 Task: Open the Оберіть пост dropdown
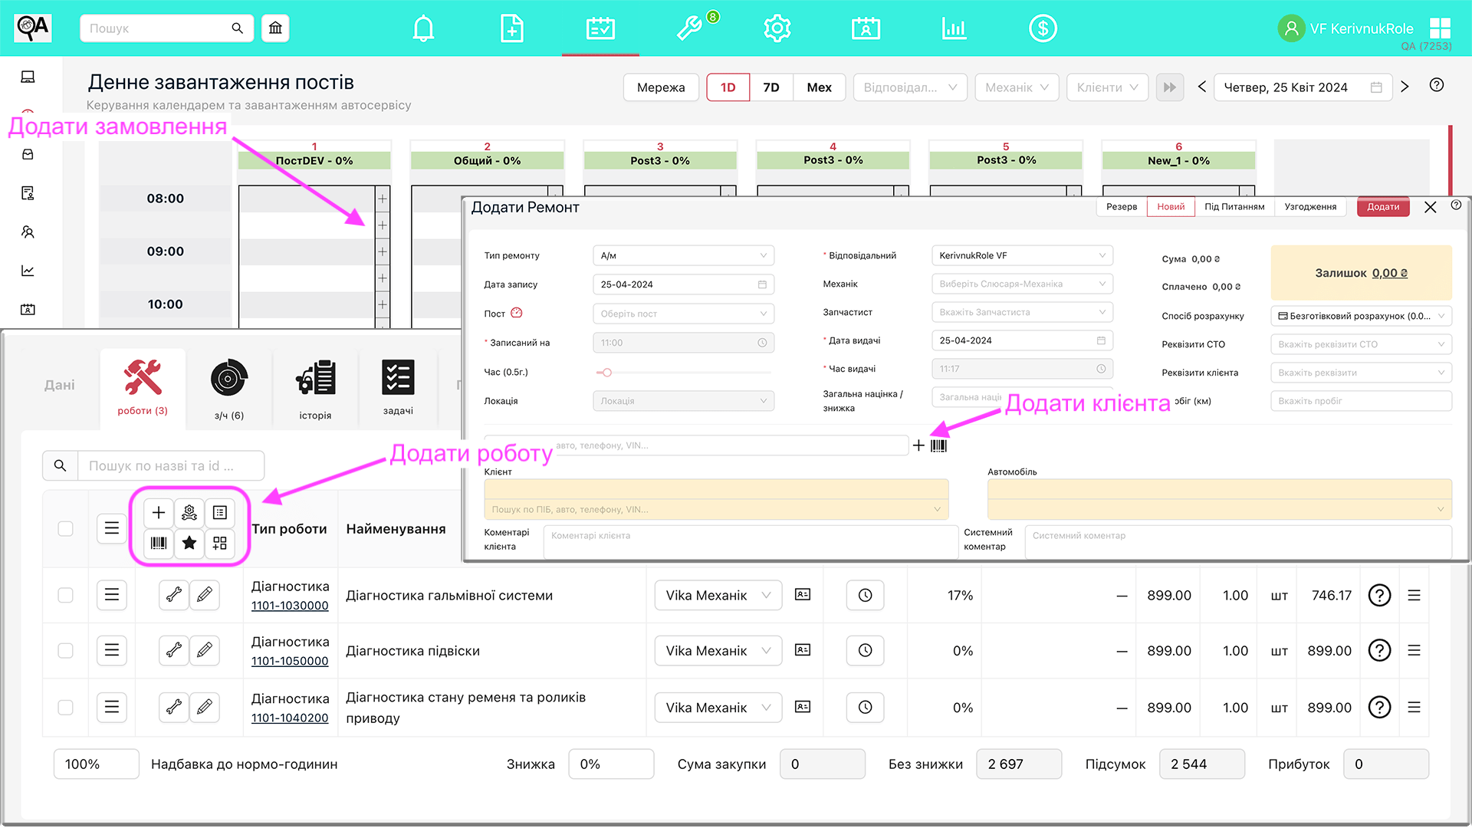click(683, 314)
